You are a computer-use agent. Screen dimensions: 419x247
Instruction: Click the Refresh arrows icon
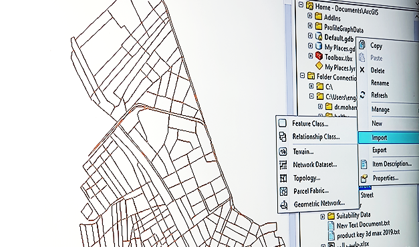(x=362, y=95)
